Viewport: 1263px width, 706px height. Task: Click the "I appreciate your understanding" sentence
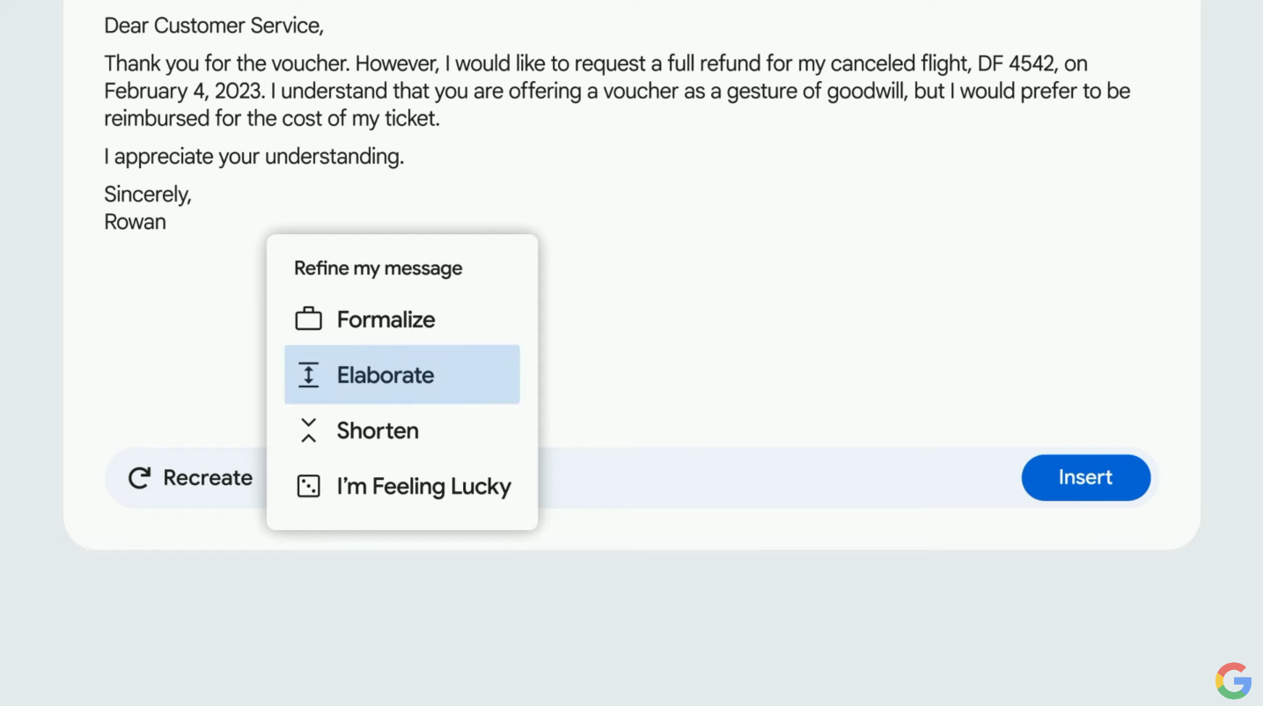[253, 157]
